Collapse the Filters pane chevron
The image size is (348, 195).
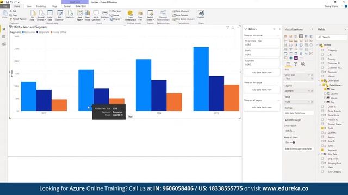[279, 29]
